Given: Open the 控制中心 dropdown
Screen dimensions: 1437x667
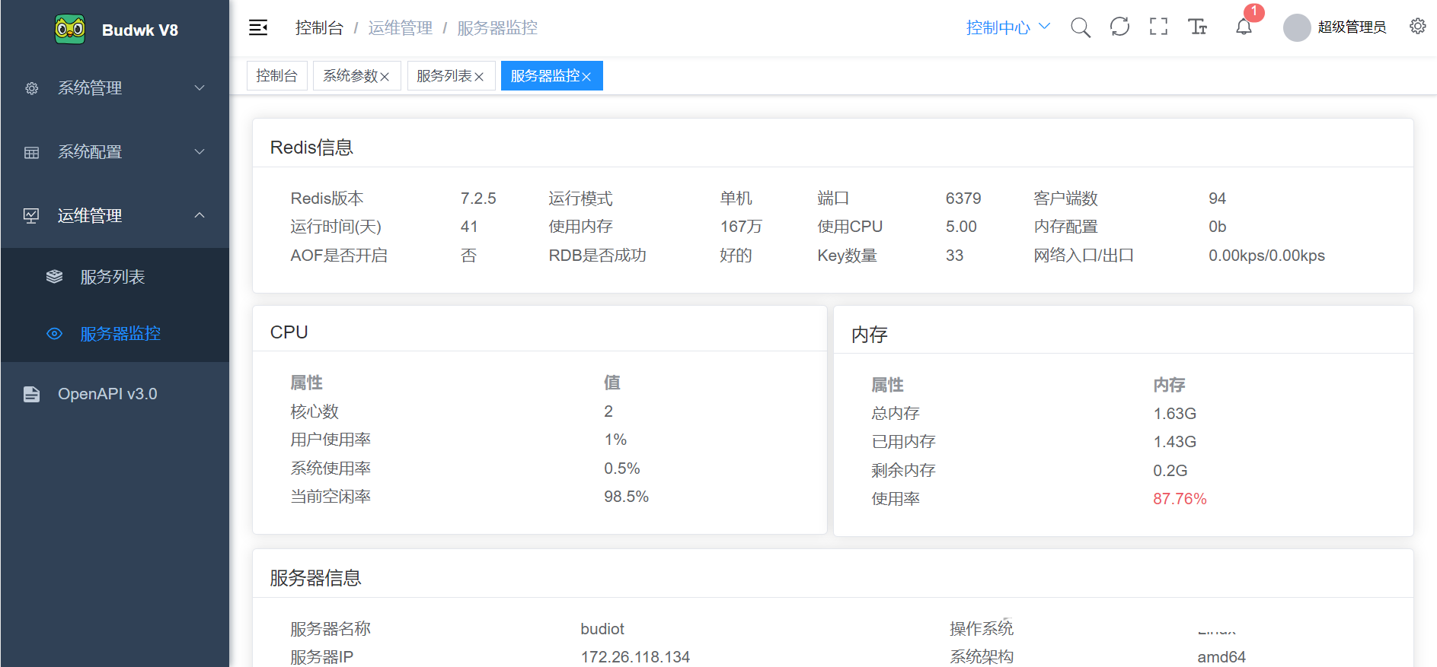Looking at the screenshot, I should click(1007, 27).
